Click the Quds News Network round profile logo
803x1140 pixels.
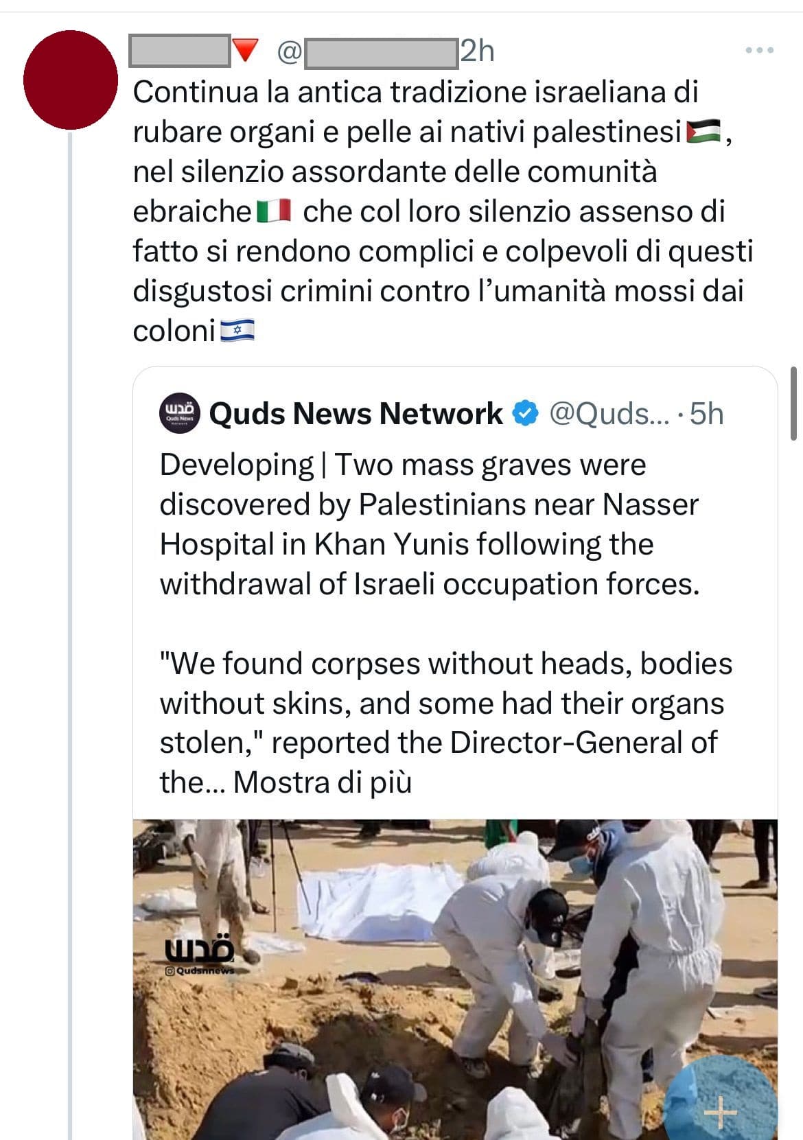(180, 413)
